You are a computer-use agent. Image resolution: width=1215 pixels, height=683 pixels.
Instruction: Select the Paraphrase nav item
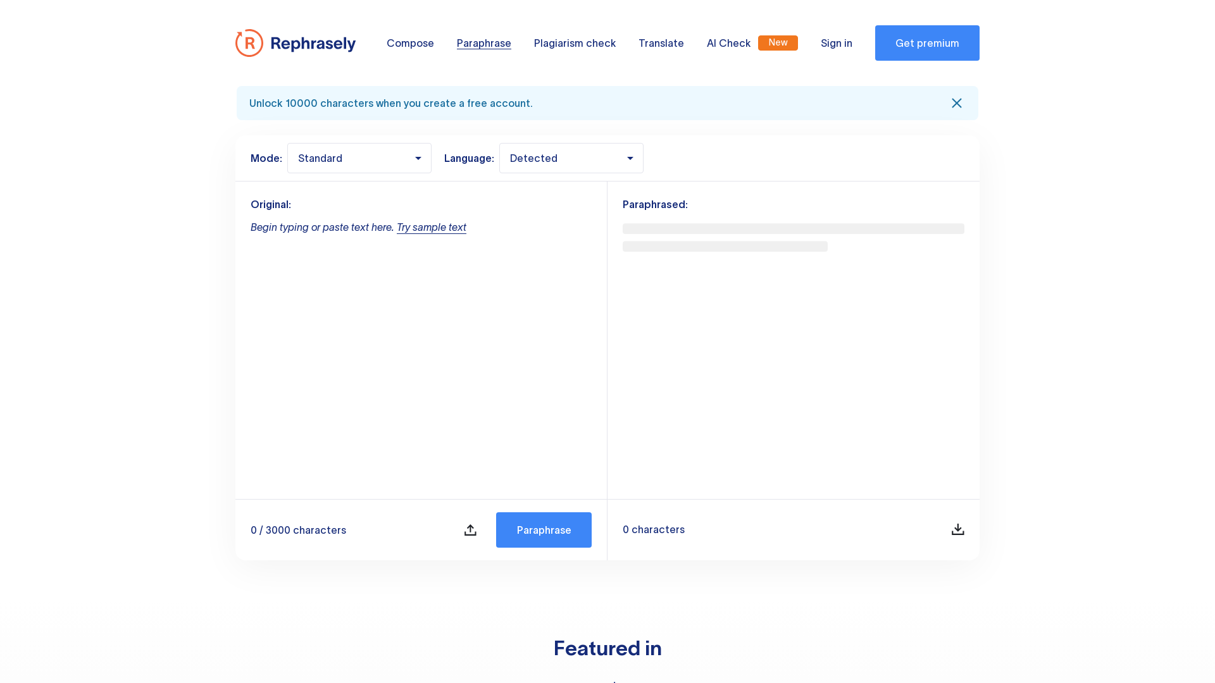coord(484,43)
